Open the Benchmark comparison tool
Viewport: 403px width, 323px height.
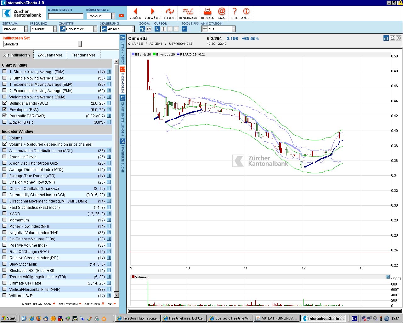click(x=188, y=12)
